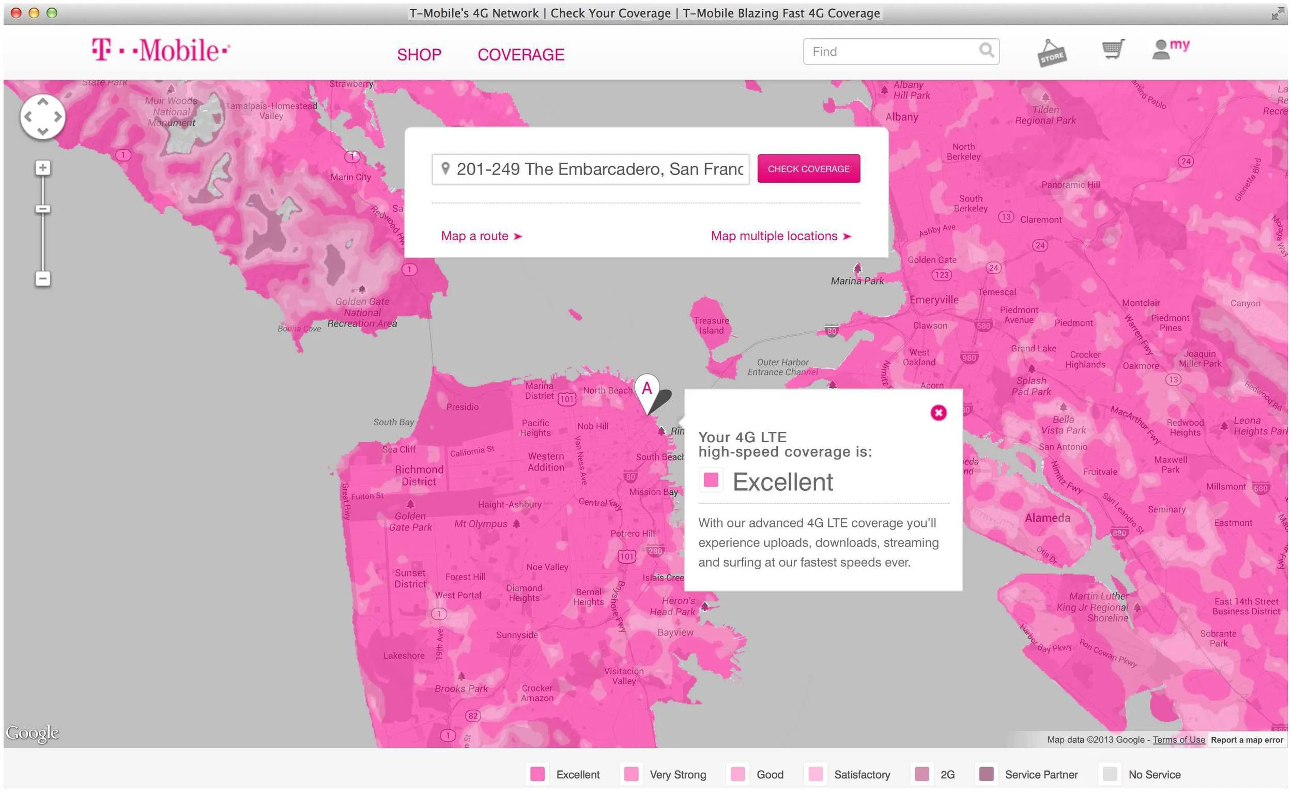The height and width of the screenshot is (795, 1292).
Task: Click the Treasure Island map label
Action: coord(711,325)
